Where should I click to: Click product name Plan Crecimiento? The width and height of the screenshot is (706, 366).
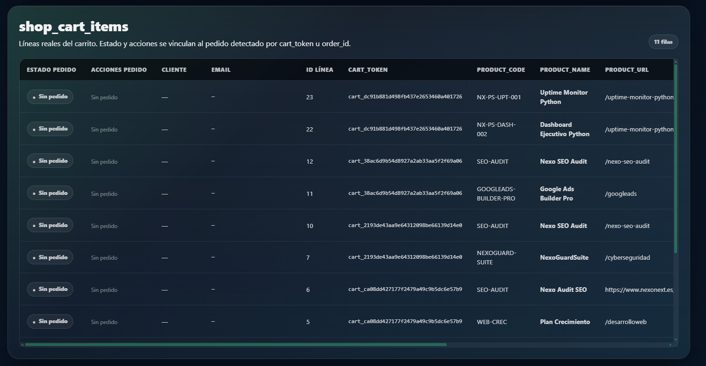pos(565,322)
